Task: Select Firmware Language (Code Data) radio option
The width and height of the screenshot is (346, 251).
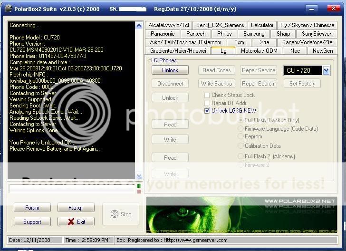Action: pos(240,129)
